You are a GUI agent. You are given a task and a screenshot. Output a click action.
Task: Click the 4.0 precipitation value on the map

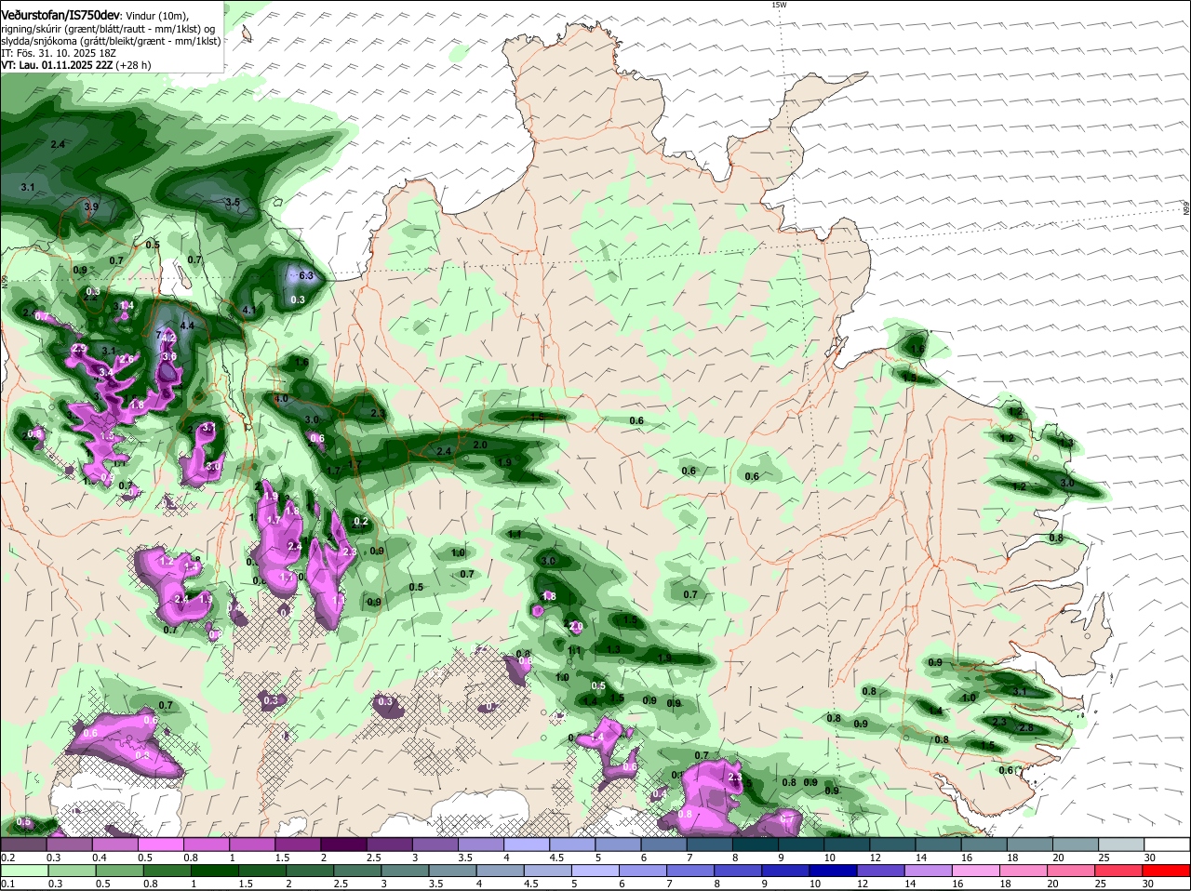282,399
